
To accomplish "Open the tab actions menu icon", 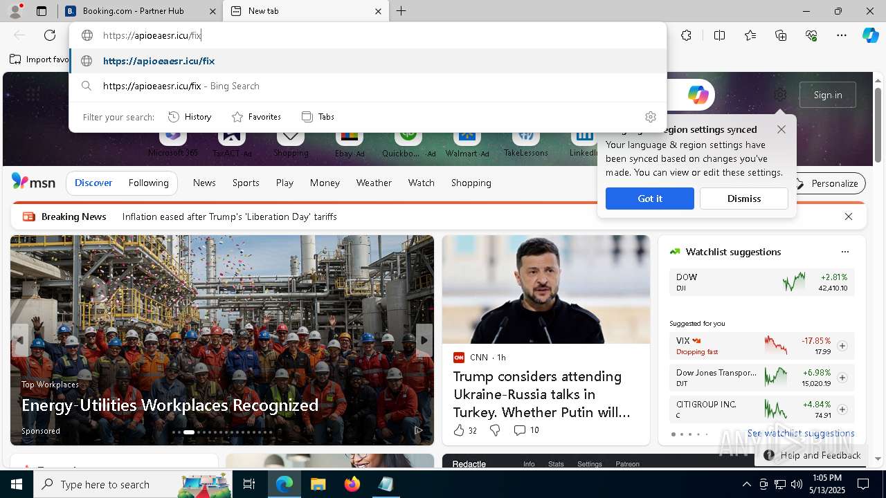I will coord(42,11).
